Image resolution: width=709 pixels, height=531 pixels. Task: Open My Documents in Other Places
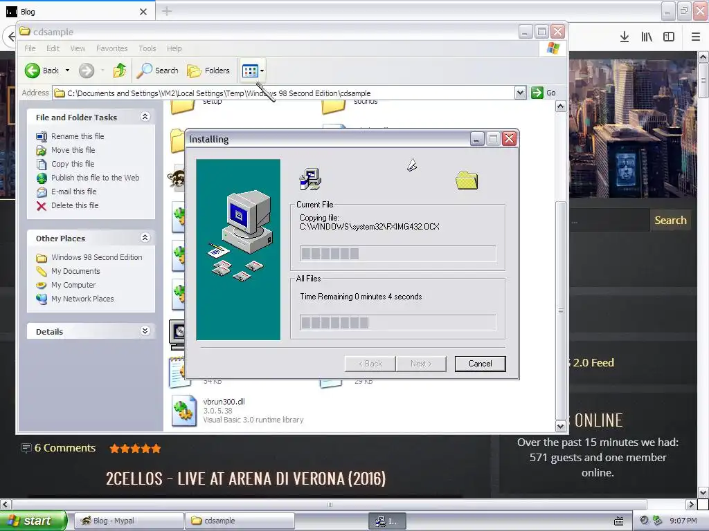point(75,271)
